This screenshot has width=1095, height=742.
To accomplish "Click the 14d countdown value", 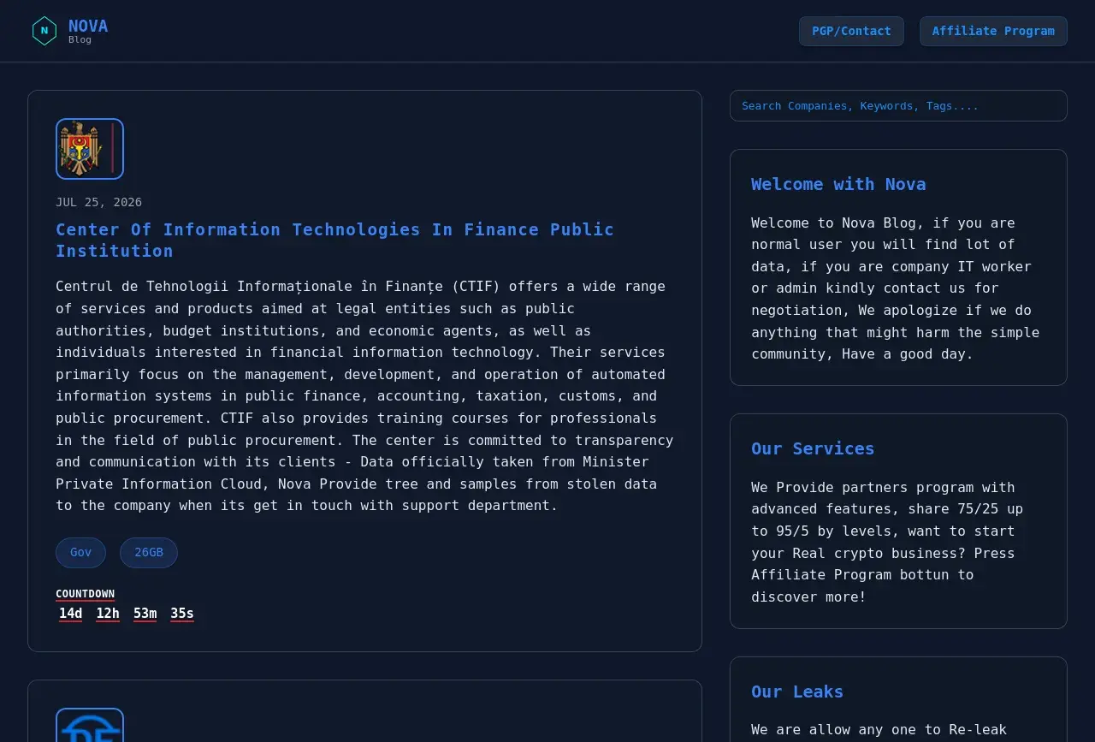I will [x=71, y=614].
